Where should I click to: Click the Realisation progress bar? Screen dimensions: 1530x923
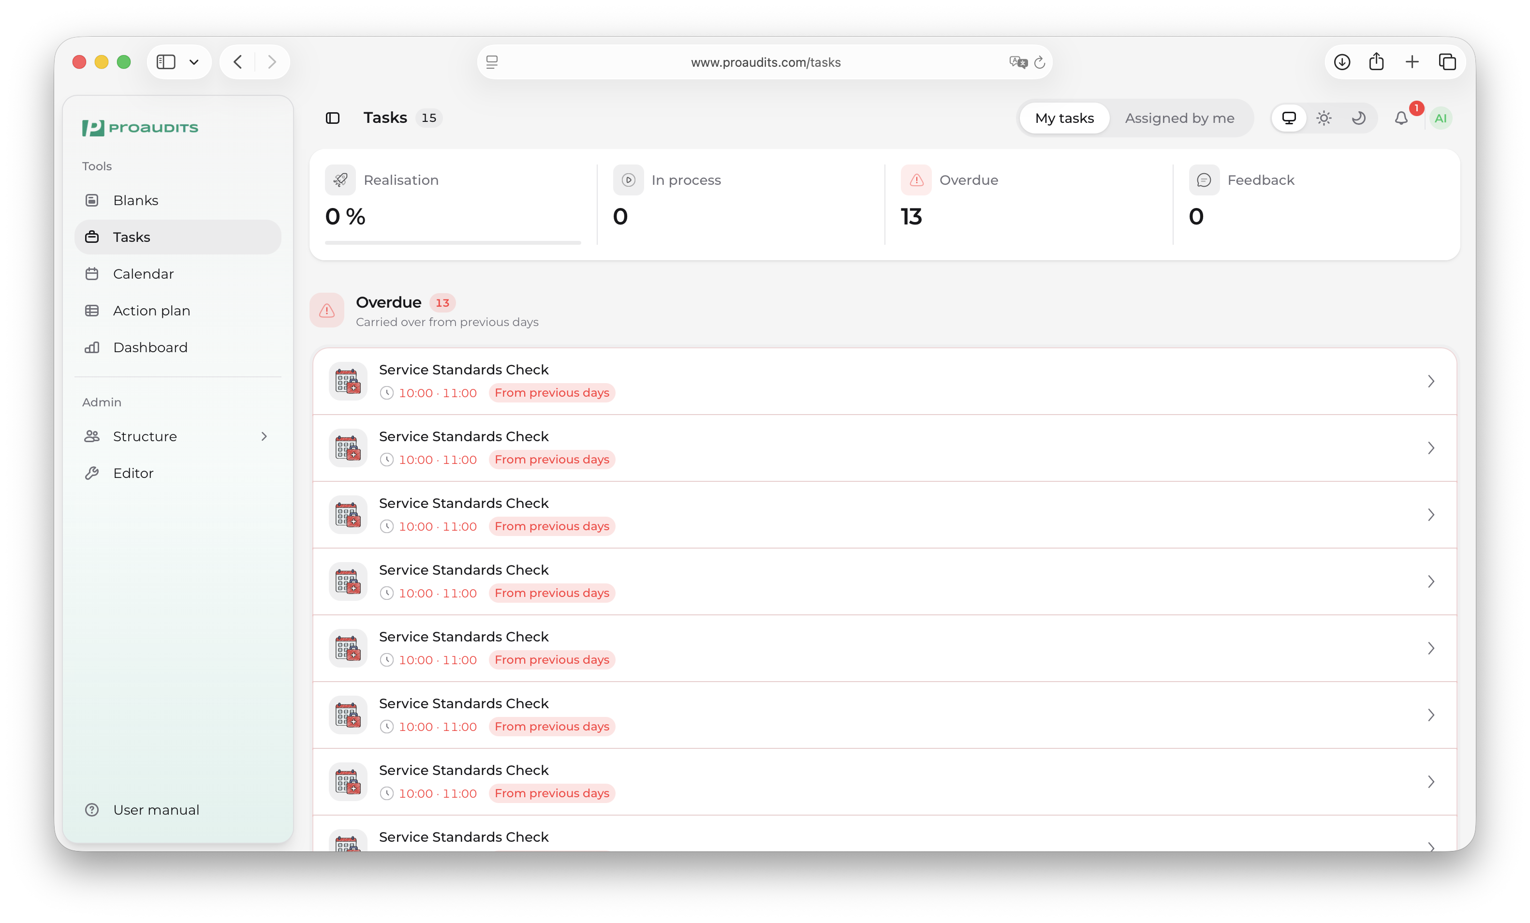coord(453,243)
